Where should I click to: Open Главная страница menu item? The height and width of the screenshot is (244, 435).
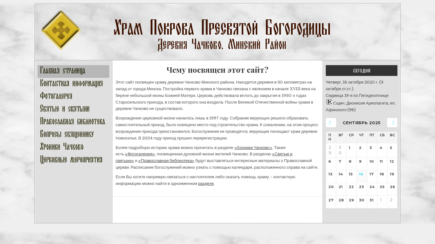(73, 71)
